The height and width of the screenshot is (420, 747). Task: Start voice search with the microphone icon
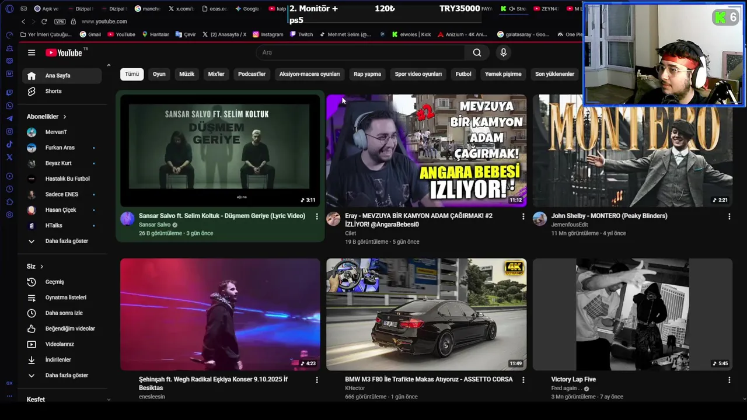coord(503,52)
